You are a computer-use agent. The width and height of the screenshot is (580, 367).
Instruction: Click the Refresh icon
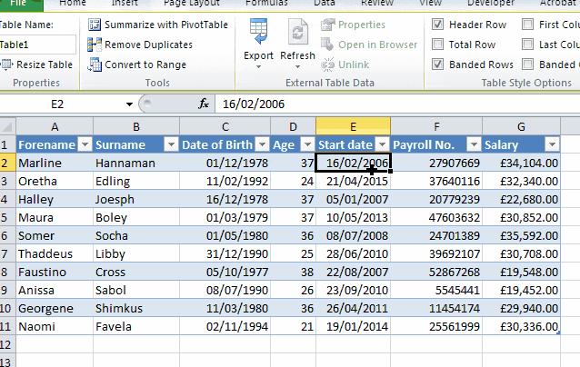pyautogui.click(x=298, y=32)
